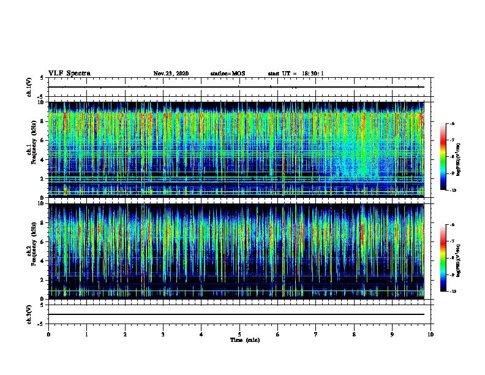485x375 pixels.
Task: Click the 'ch.3(V)' axis label
Action: (29, 314)
